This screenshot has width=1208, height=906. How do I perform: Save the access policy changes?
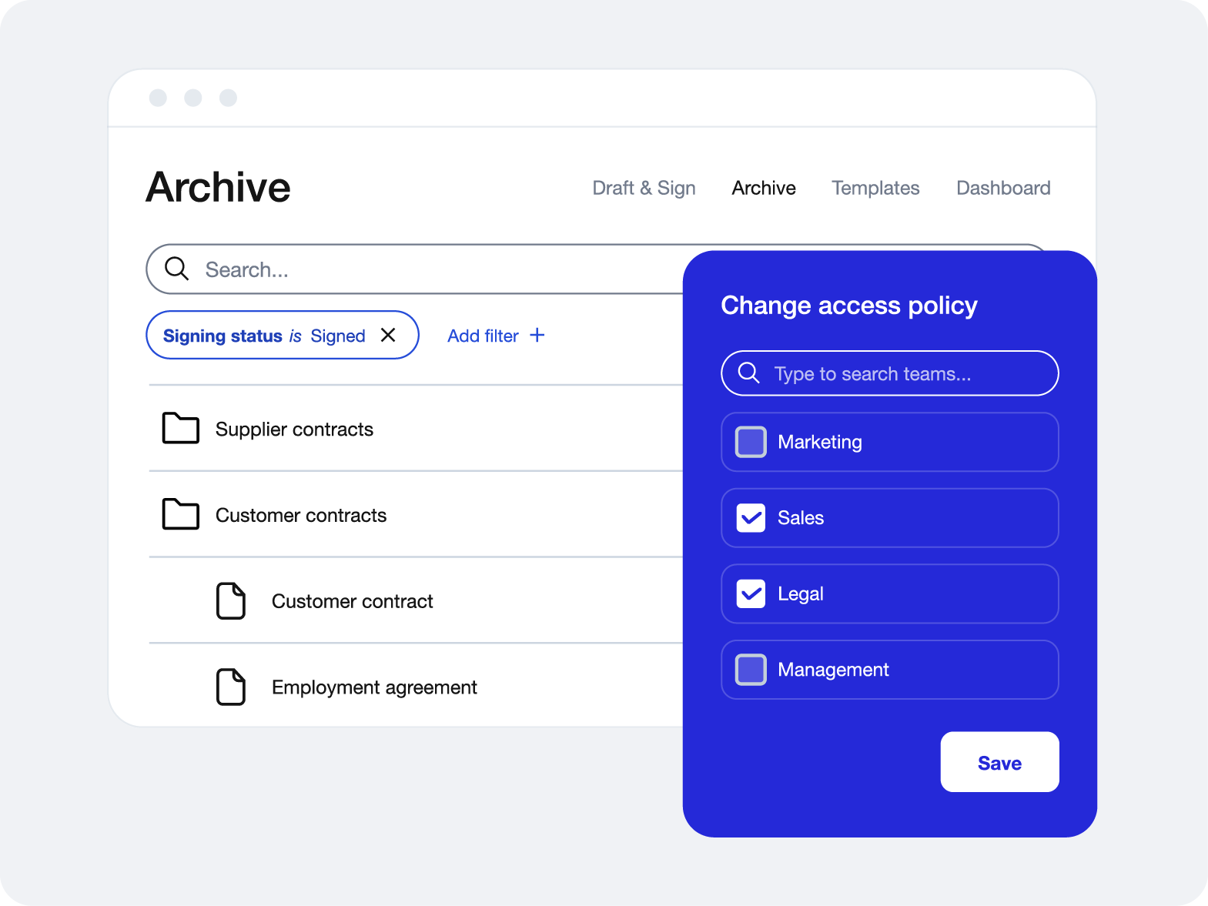[1000, 762]
